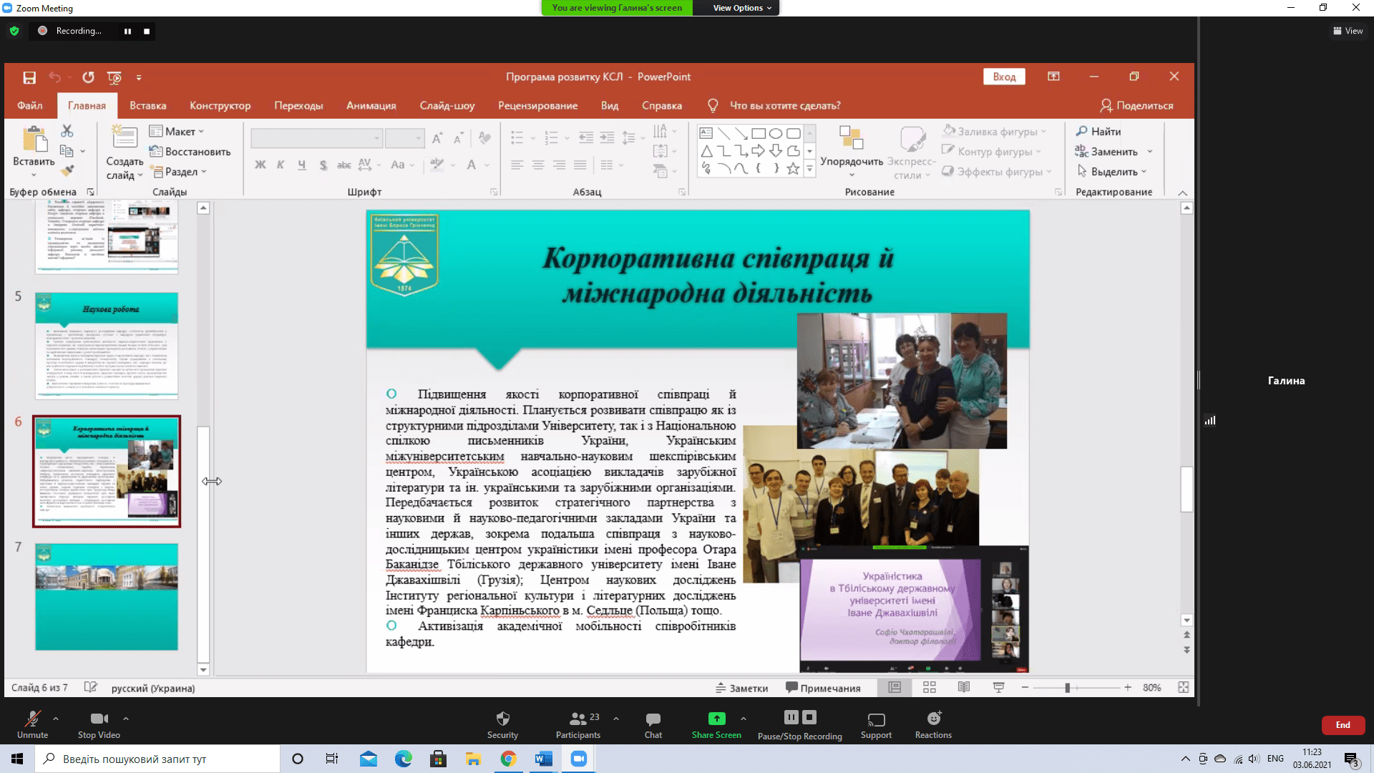Open Zoom app in Windows taskbar

pyautogui.click(x=578, y=759)
